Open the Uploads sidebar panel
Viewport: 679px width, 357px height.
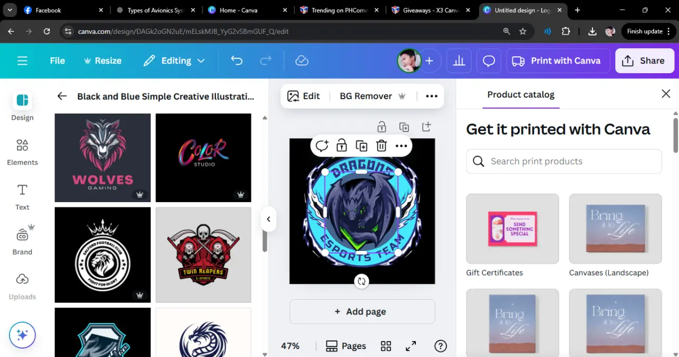click(x=22, y=286)
